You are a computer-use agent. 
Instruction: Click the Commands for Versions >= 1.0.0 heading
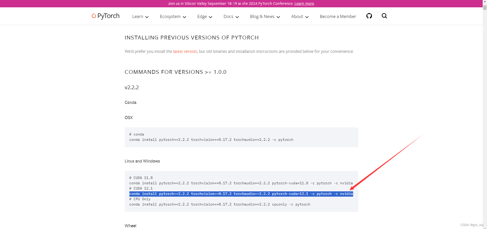pos(176,72)
